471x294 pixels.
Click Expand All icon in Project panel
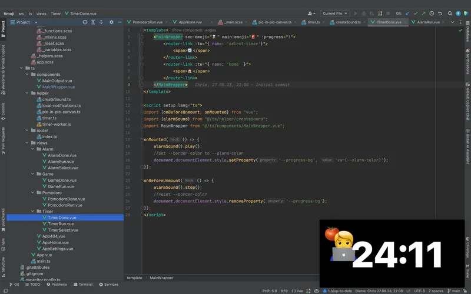pos(93,22)
